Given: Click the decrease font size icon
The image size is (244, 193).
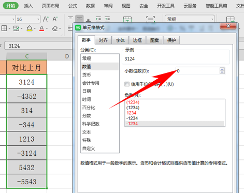Looking at the screenshot, I should coord(55,19).
